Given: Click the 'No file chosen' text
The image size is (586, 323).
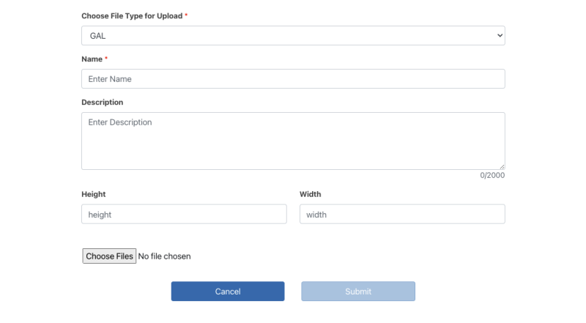Looking at the screenshot, I should pyautogui.click(x=165, y=256).
